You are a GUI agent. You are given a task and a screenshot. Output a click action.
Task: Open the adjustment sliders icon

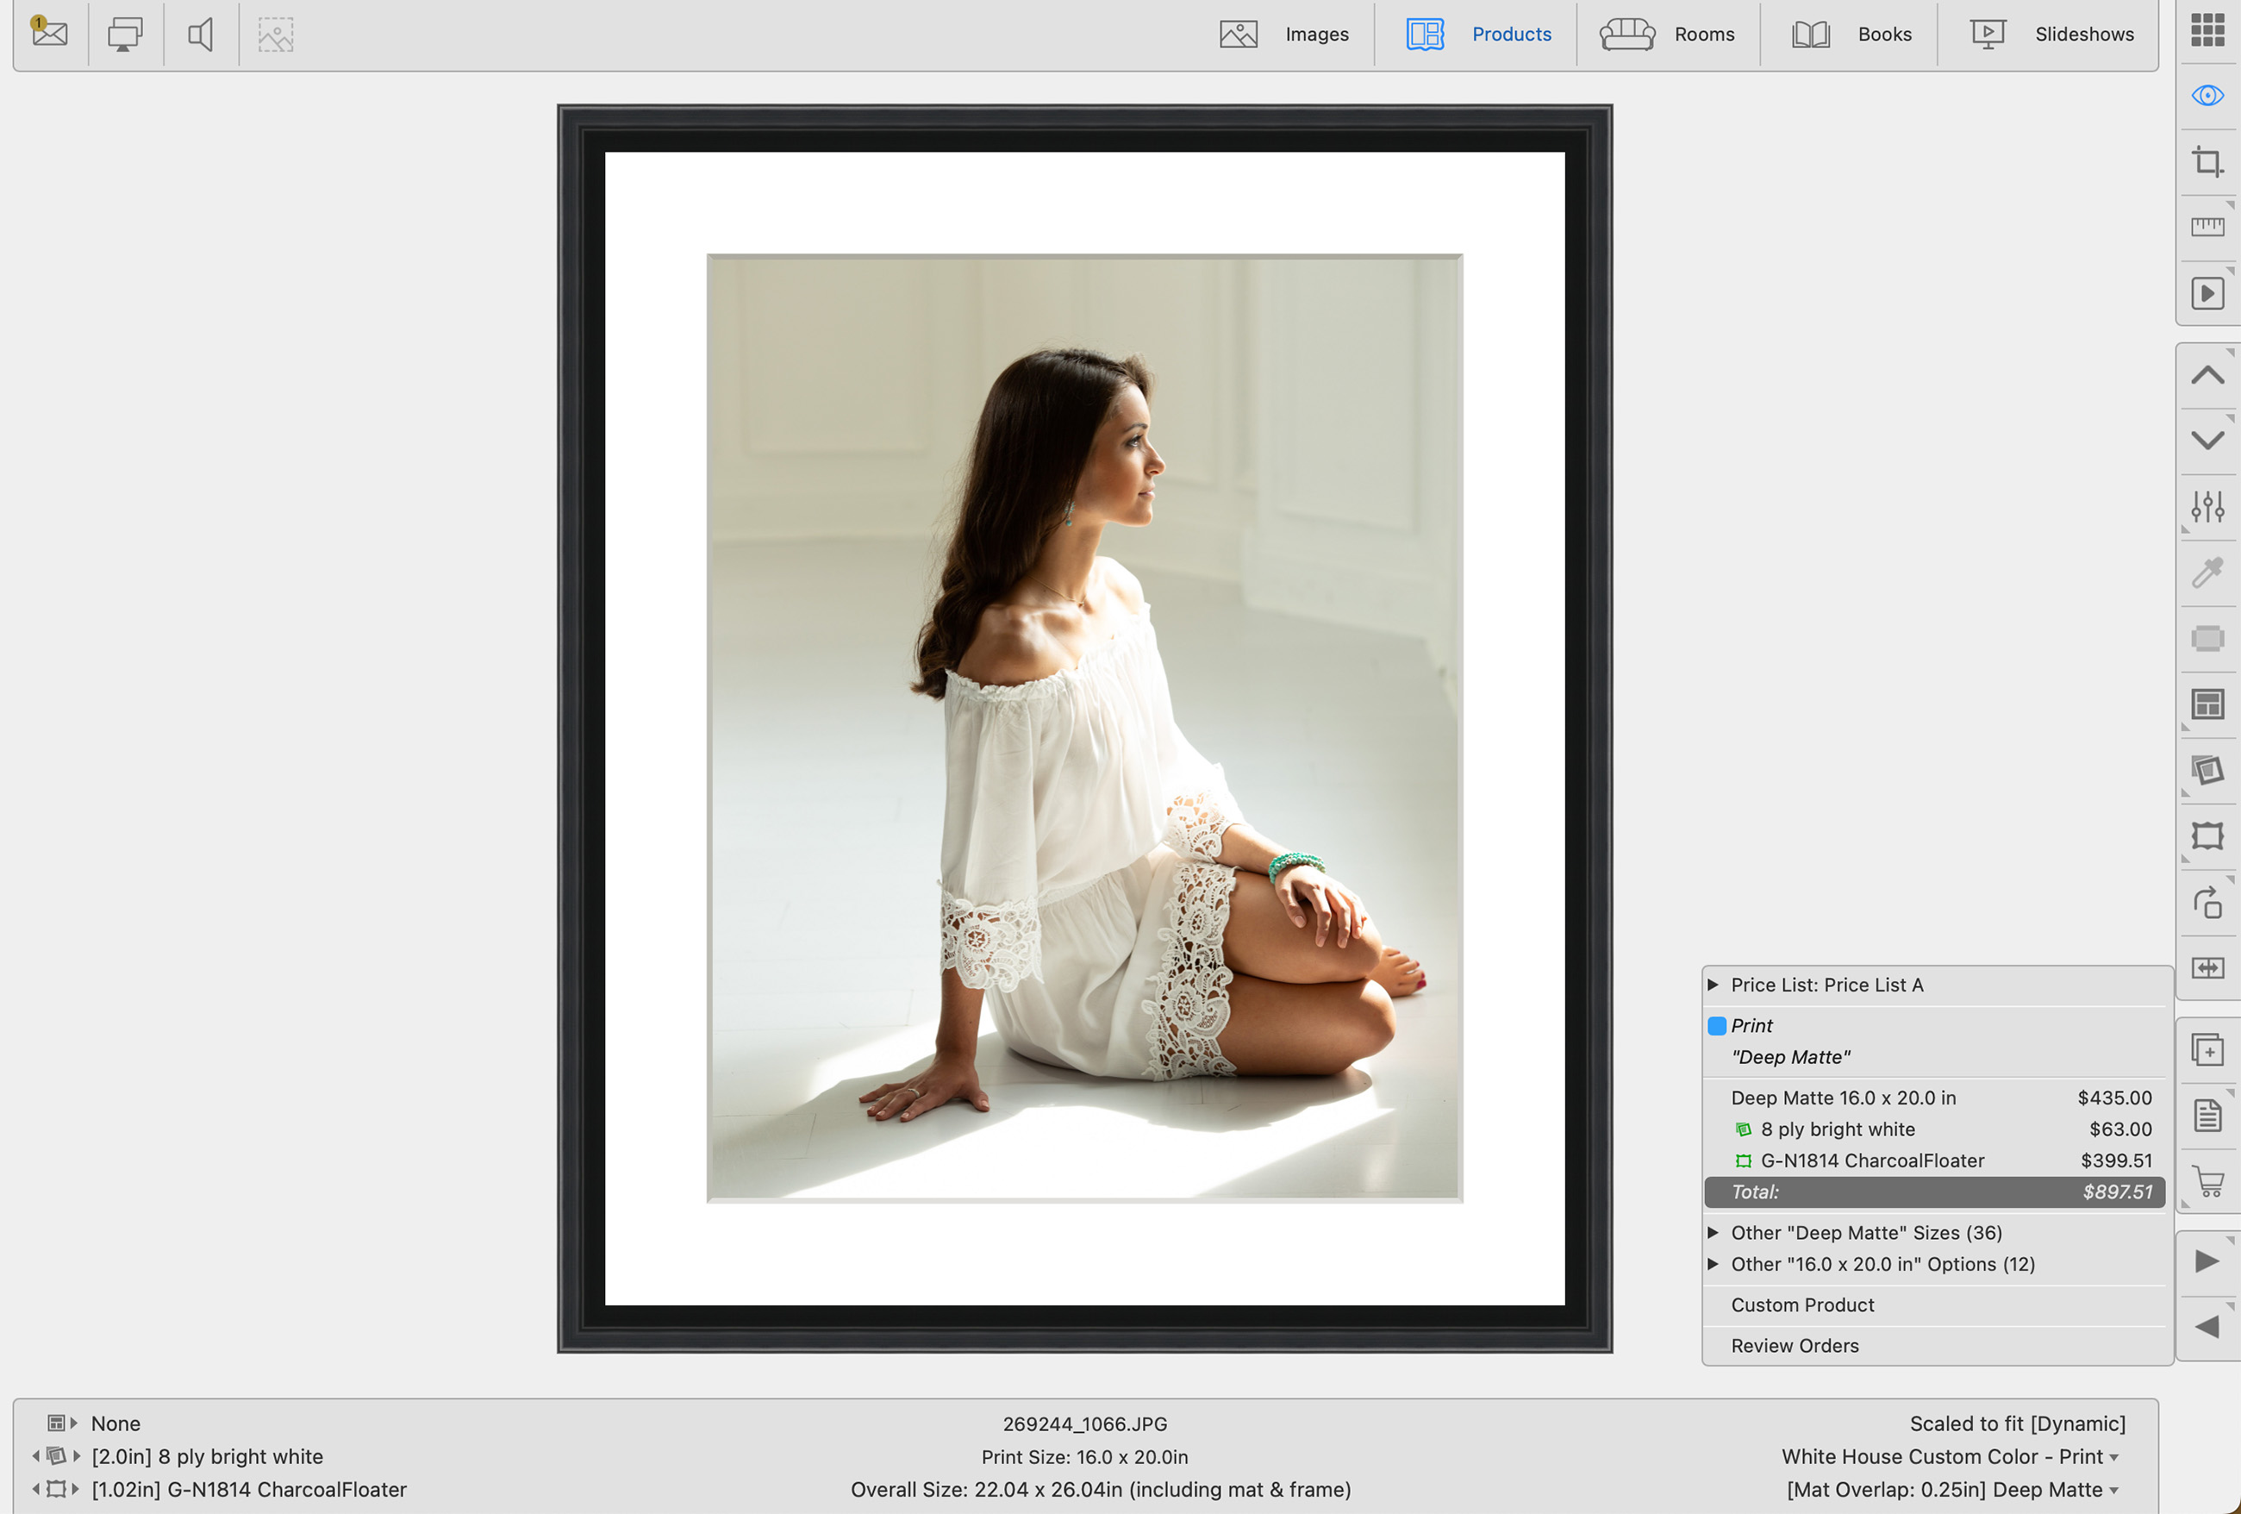click(x=2207, y=506)
